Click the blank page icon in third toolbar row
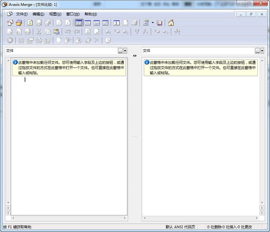 pos(59,41)
